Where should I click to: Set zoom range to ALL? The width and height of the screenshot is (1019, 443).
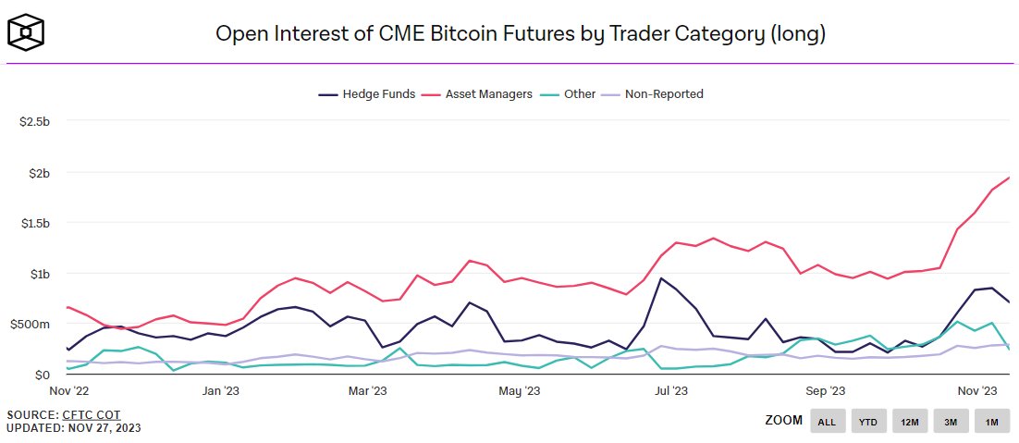coord(827,423)
